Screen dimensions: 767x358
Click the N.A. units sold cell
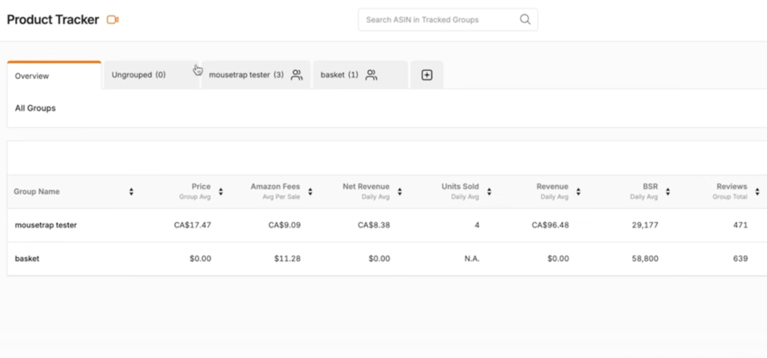pyautogui.click(x=472, y=258)
